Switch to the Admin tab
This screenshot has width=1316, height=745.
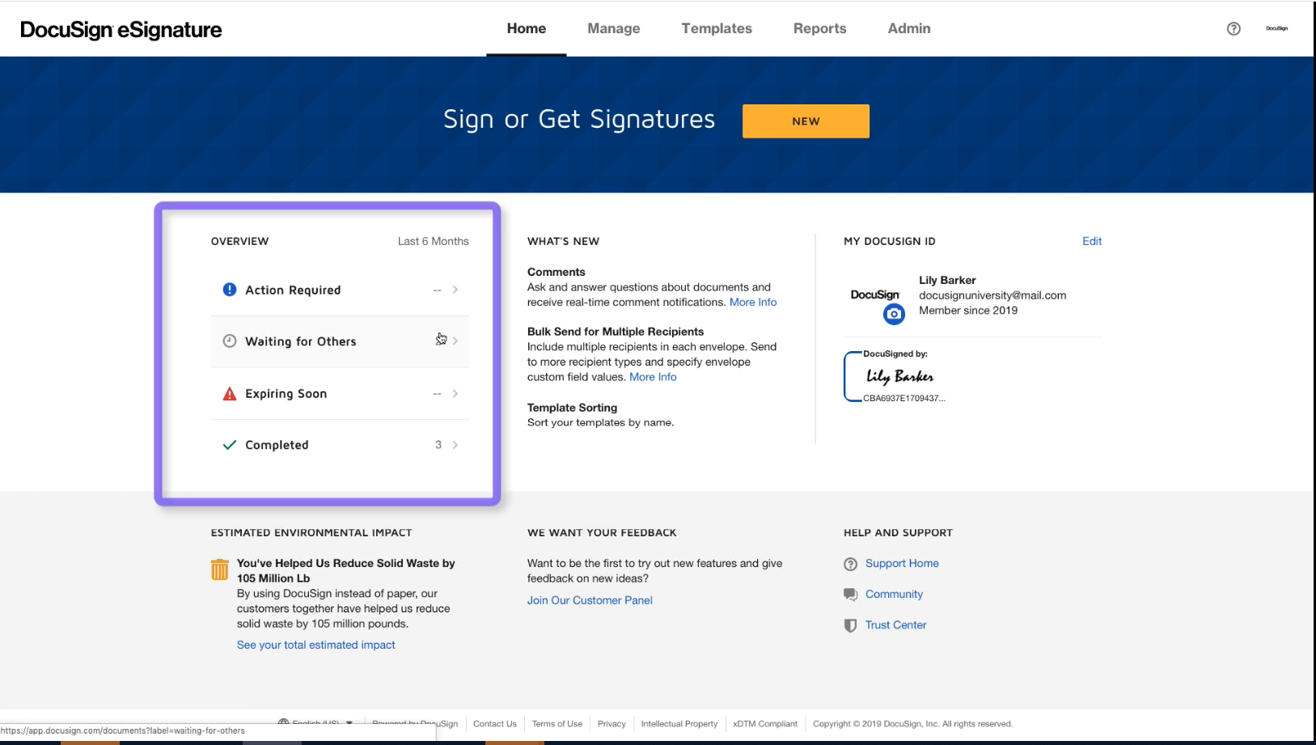[909, 28]
